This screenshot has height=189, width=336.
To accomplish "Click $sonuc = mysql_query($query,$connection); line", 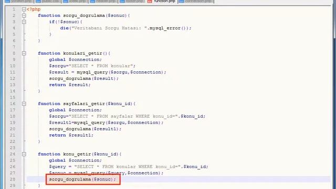I will tap(106, 173).
